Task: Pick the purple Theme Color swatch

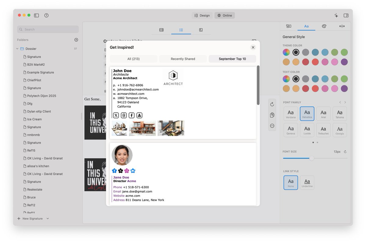Action: coord(344,62)
